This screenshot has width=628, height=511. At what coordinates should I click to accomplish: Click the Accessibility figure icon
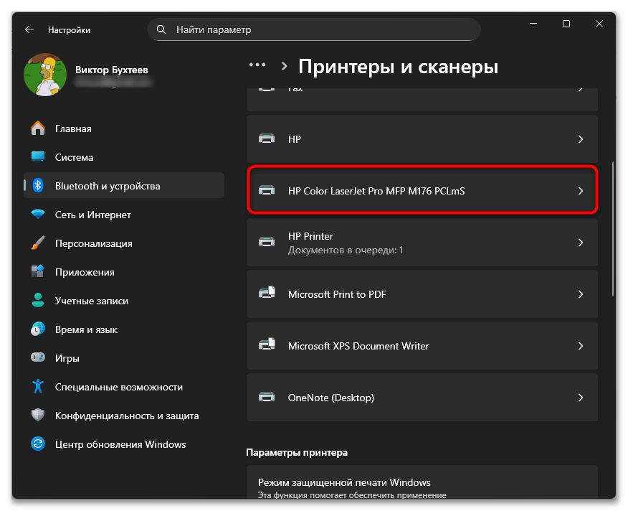tap(38, 387)
